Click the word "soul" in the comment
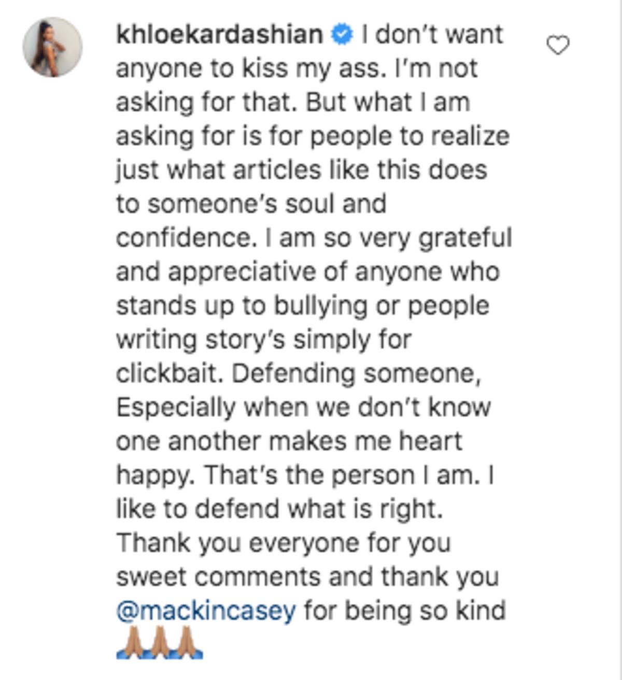622x680 pixels. click(x=303, y=204)
